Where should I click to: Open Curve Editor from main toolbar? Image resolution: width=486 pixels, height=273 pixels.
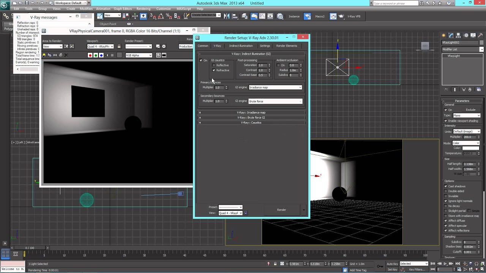click(263, 16)
